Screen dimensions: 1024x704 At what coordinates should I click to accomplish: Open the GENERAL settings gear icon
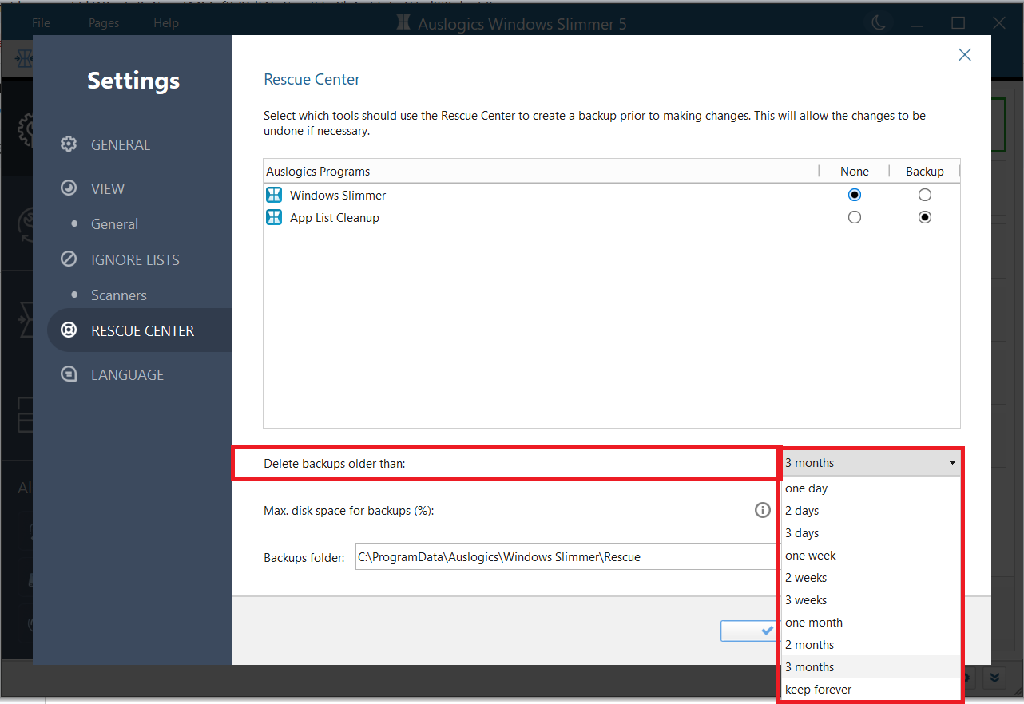click(x=69, y=144)
